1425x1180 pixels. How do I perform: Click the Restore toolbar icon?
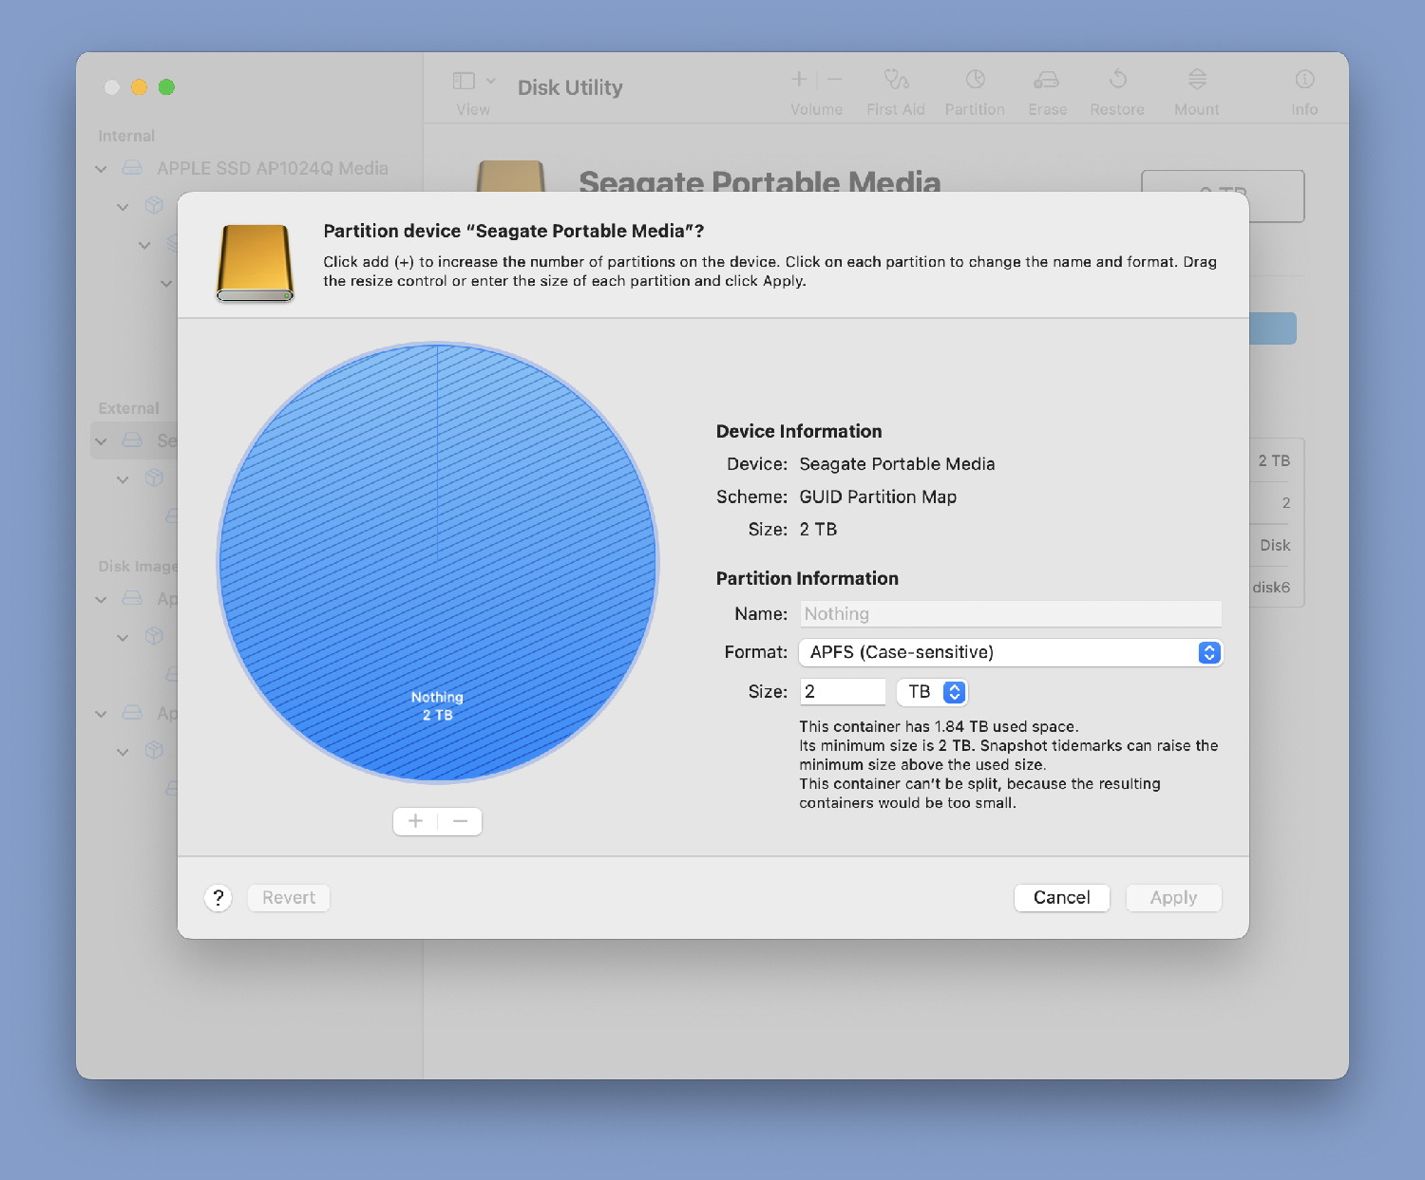(x=1117, y=79)
